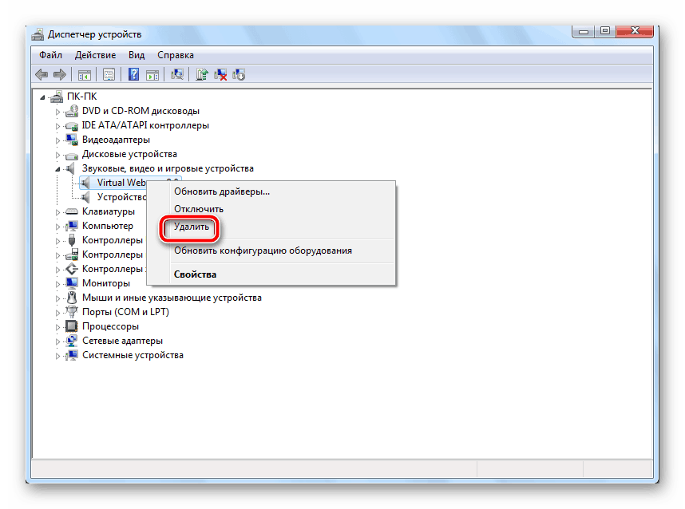Viewport: 685px width, 509px height.
Task: Click the Forward arrow toolbar icon
Action: click(x=60, y=75)
